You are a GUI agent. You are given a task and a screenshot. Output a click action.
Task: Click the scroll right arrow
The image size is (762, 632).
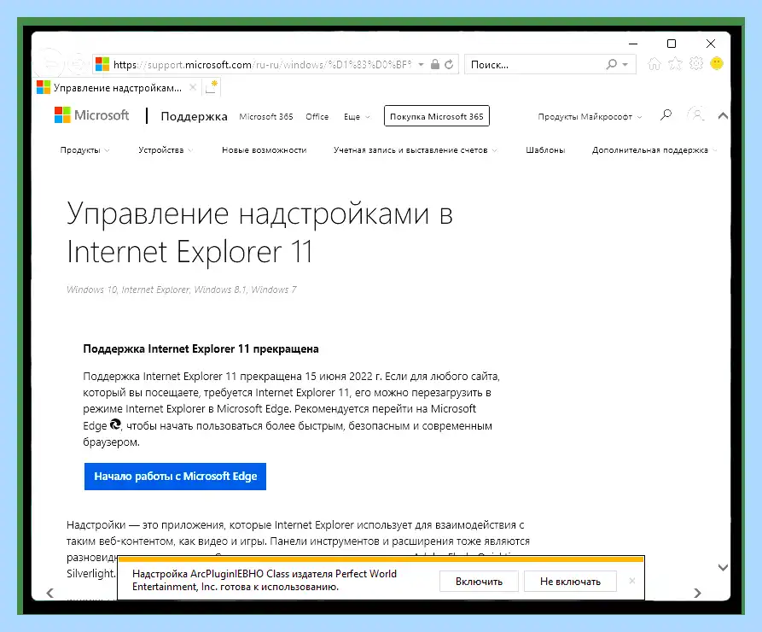pyautogui.click(x=697, y=593)
